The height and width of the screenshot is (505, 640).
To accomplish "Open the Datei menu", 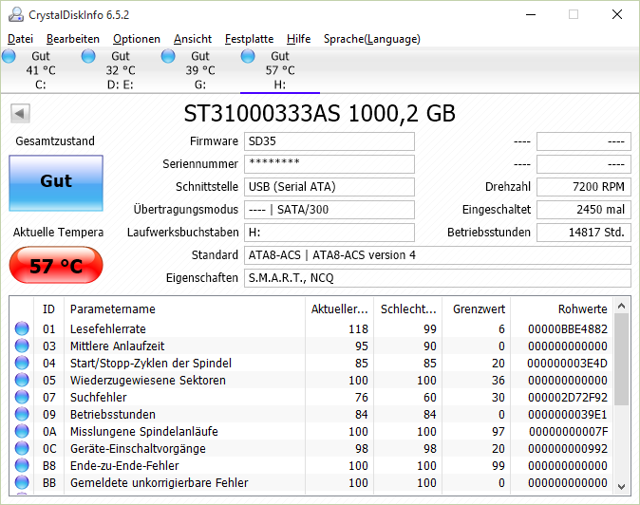I will click(x=20, y=39).
